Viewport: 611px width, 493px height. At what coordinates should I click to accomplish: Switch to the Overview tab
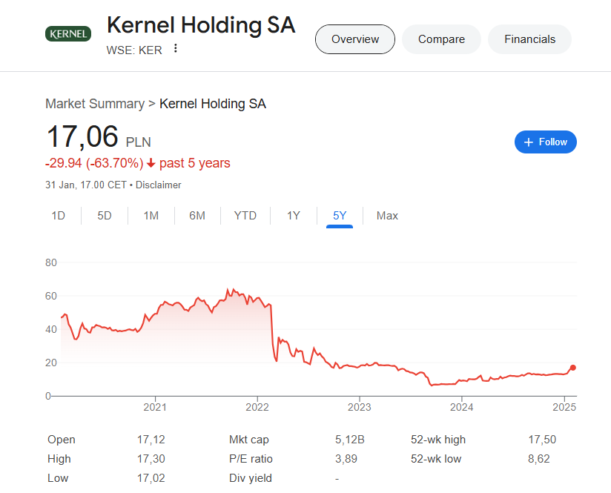tap(355, 39)
